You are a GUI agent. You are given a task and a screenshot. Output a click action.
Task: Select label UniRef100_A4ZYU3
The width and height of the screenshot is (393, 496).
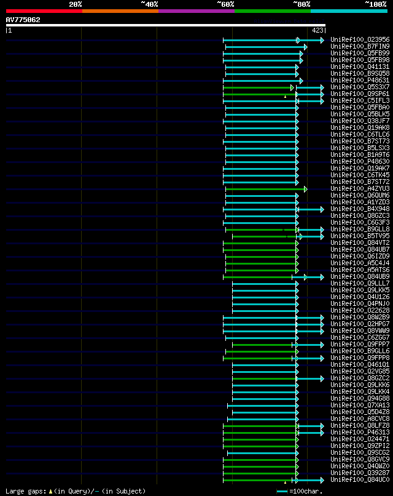360,188
